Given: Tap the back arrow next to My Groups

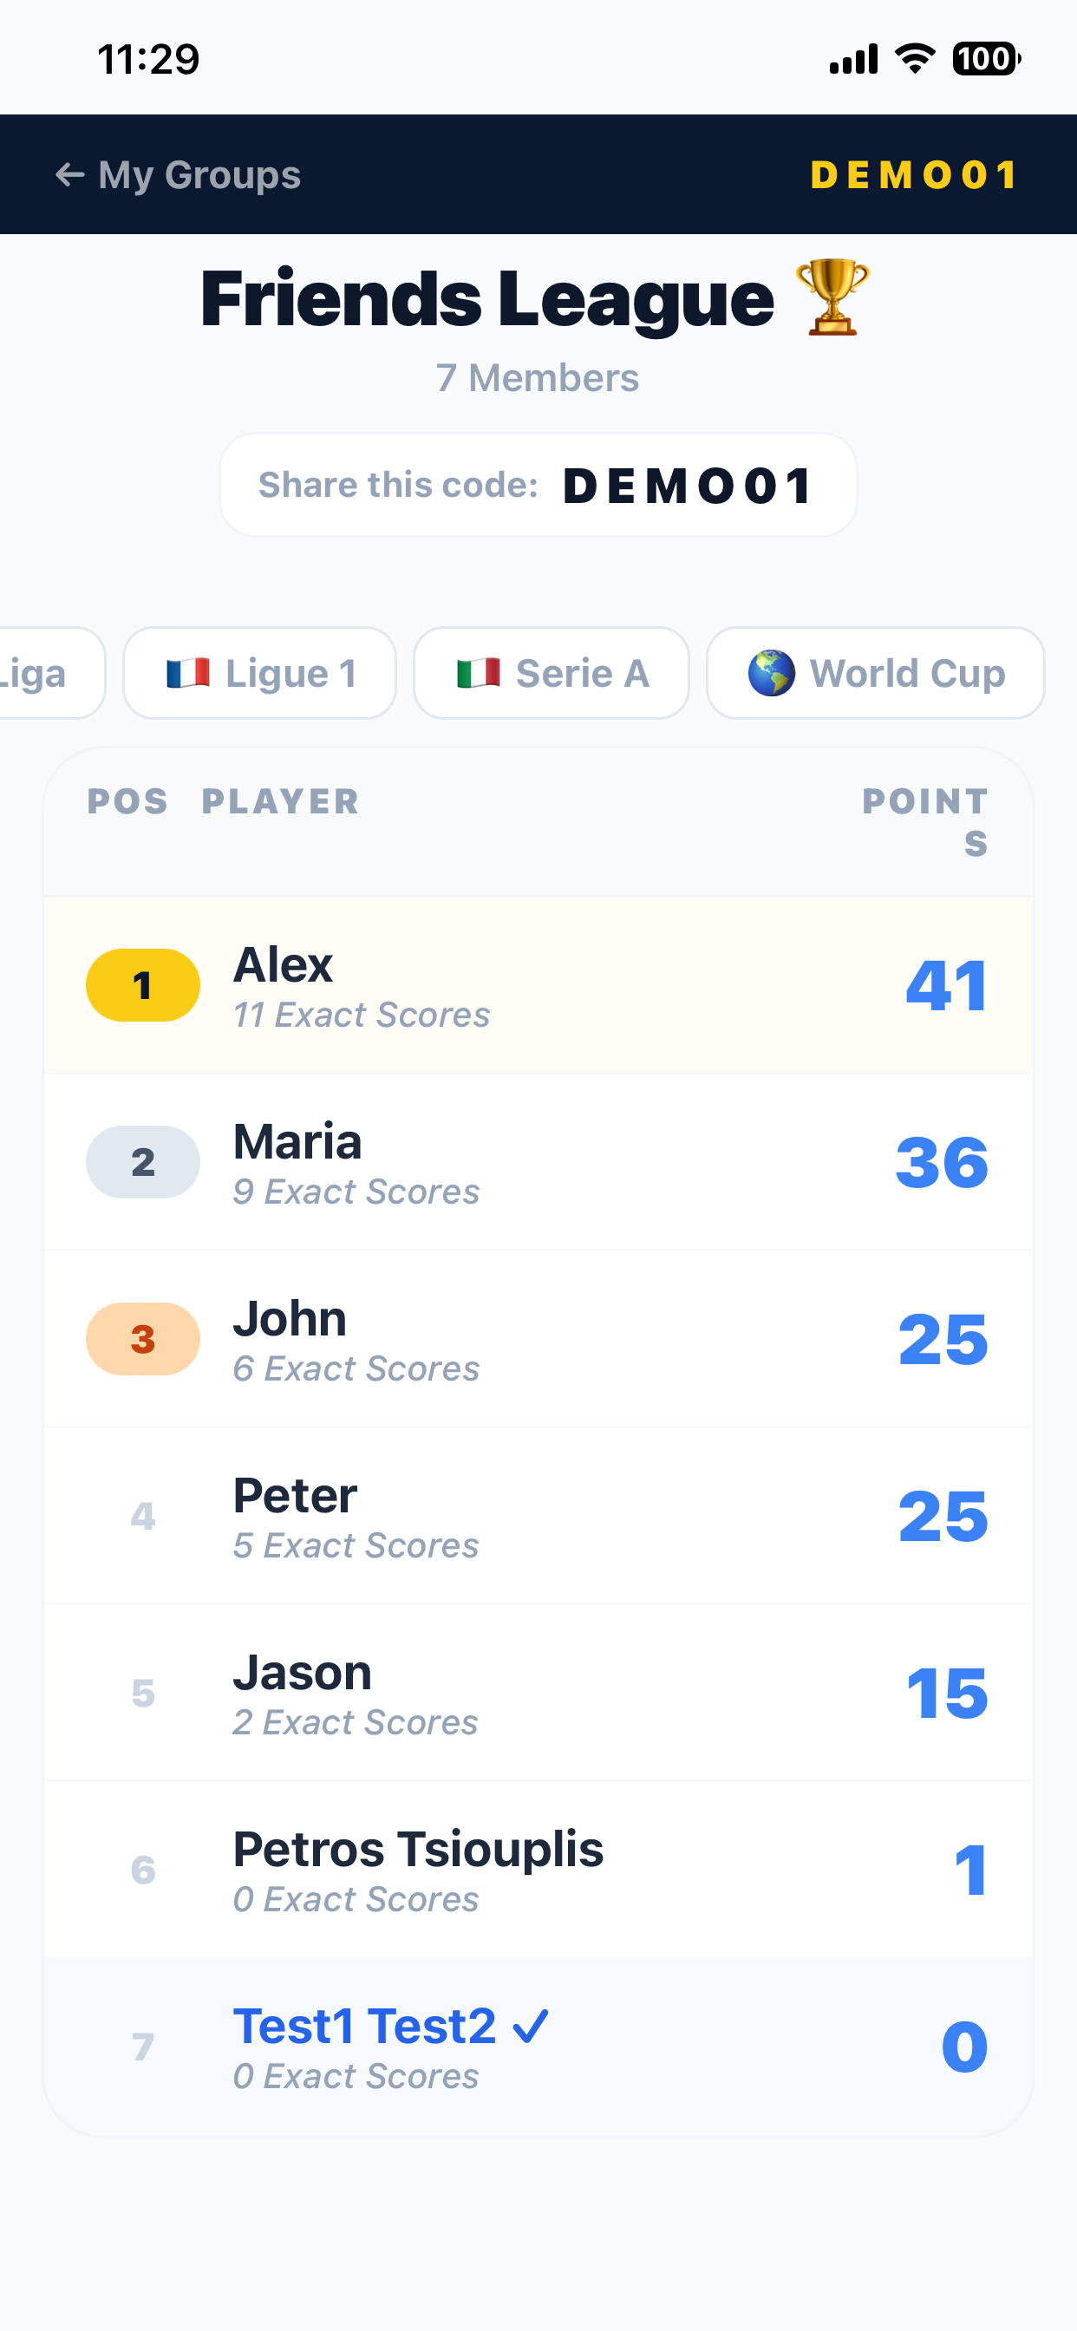Looking at the screenshot, I should 69,174.
